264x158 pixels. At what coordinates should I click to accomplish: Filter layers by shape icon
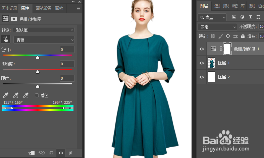258,17
